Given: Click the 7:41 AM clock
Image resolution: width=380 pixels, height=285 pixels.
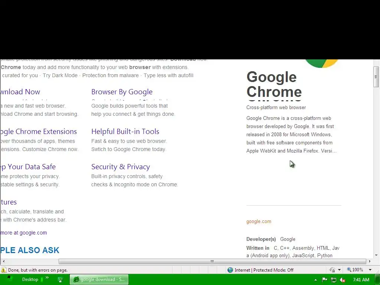Looking at the screenshot, I should point(361,280).
